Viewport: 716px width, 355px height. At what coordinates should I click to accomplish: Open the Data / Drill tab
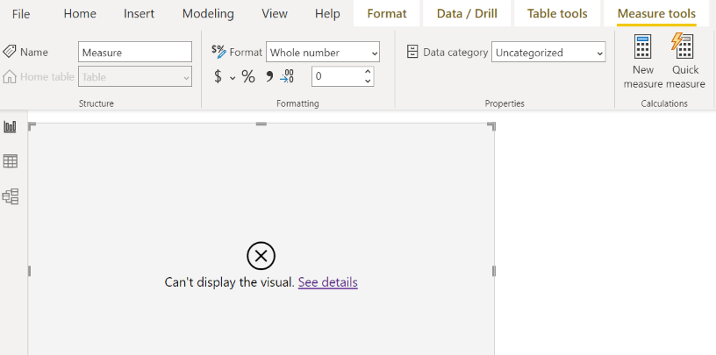click(467, 14)
